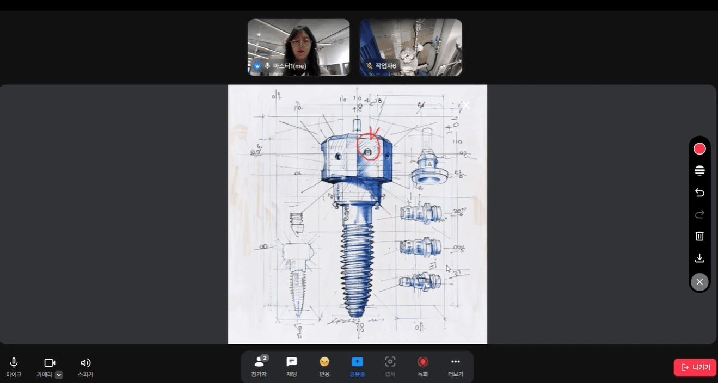
Task: Click the muted mic icon on 작업자6
Action: pos(370,66)
